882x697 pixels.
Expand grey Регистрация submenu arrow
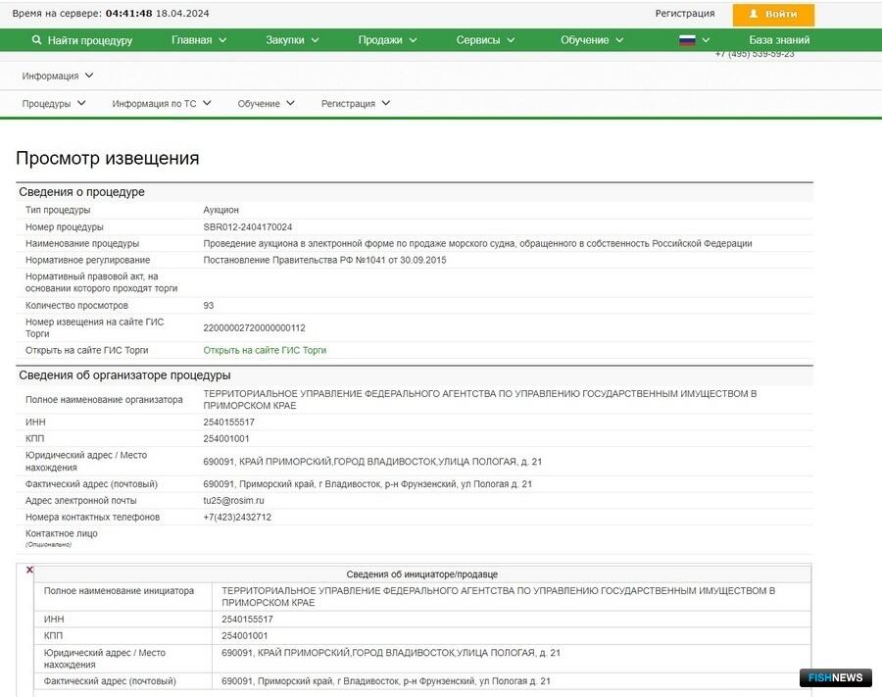pyautogui.click(x=386, y=103)
